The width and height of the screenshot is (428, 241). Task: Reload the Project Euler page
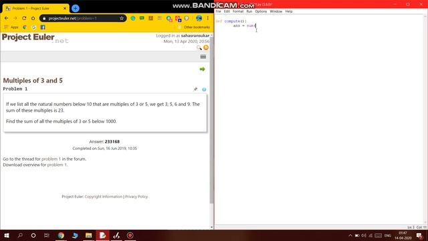[x=24, y=18]
